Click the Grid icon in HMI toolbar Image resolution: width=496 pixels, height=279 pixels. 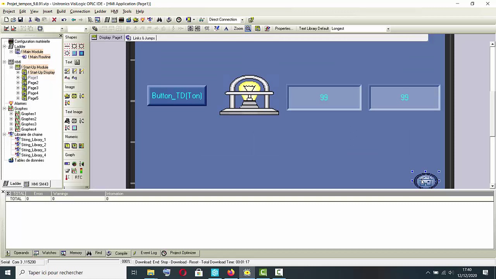coord(40,28)
